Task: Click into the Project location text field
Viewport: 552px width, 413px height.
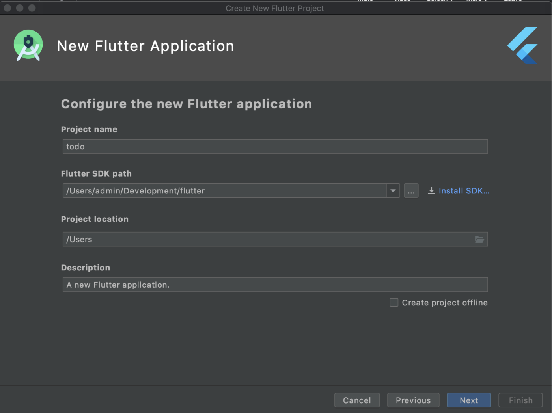Action: (268, 239)
